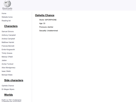Select Trinity Graves in sidebar
This screenshot has width=136, height=102.
[7, 53]
